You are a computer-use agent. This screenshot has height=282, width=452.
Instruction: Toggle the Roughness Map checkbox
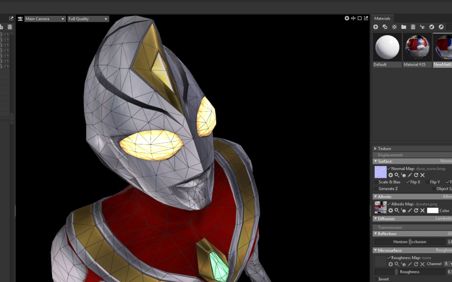click(389, 258)
